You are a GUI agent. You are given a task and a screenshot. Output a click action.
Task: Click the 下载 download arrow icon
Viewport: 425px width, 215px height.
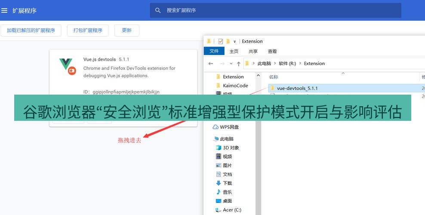[219, 183]
